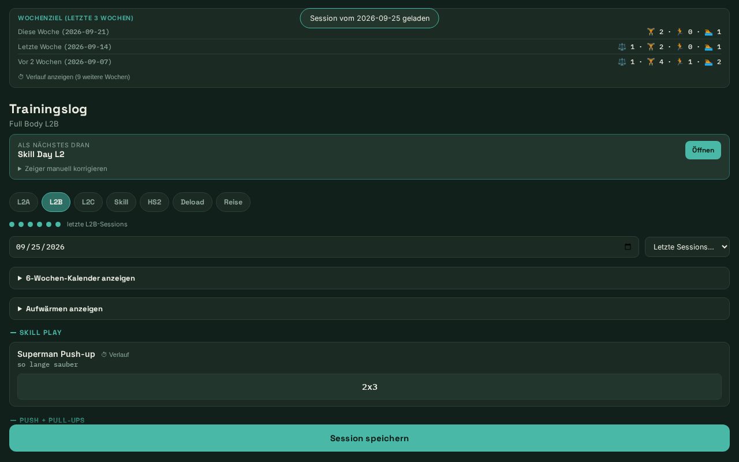
Task: Select the L2B tab
Action: (x=56, y=202)
